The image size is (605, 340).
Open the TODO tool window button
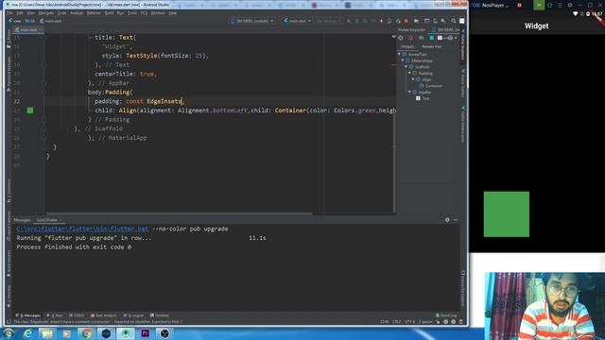click(77, 315)
